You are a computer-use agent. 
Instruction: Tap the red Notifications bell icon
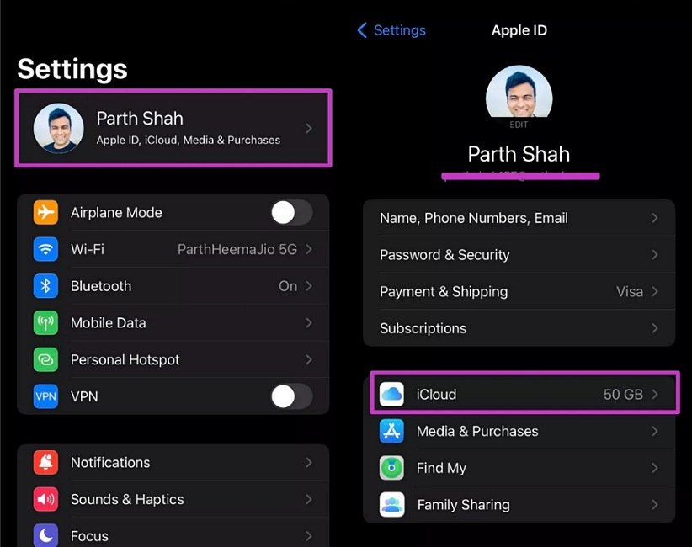point(45,463)
